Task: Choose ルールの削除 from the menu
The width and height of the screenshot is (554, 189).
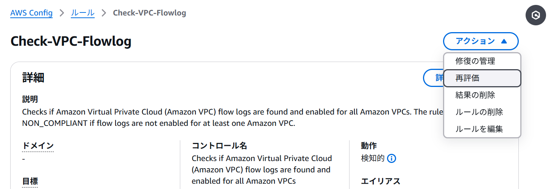Action: [479, 112]
